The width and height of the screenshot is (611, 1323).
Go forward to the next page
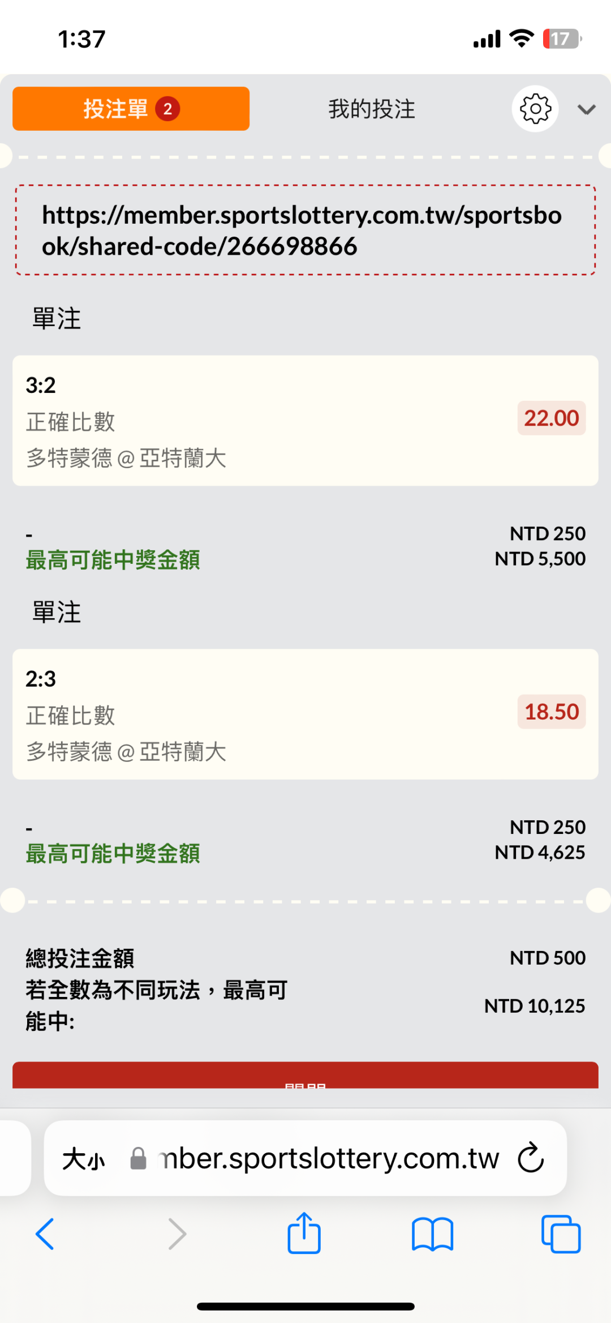click(177, 1234)
